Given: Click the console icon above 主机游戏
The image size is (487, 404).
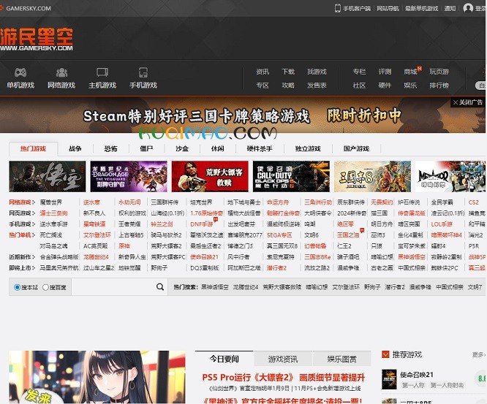Looking at the screenshot, I should pyautogui.click(x=102, y=72).
